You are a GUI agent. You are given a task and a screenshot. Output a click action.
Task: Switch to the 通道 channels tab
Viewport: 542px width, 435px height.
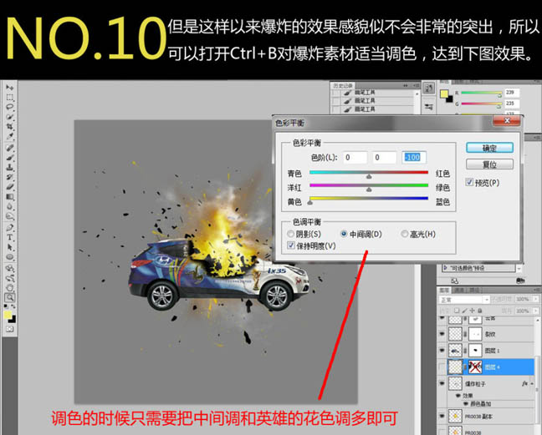tap(458, 290)
